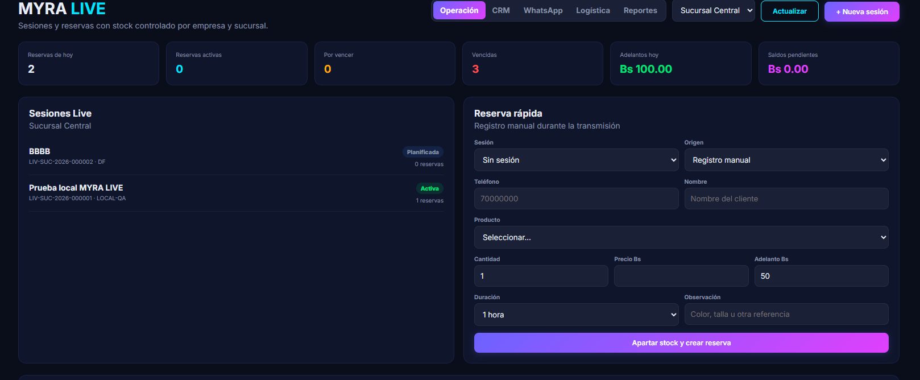Focus the Observación input field
Viewport: 920px width, 380px height.
pos(786,314)
